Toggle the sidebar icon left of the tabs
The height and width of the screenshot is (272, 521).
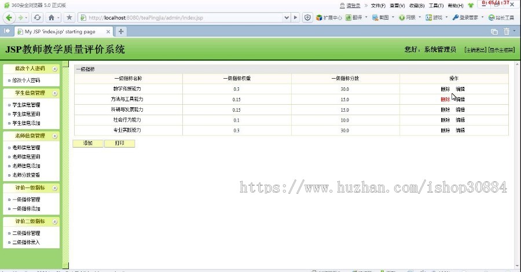(6, 31)
